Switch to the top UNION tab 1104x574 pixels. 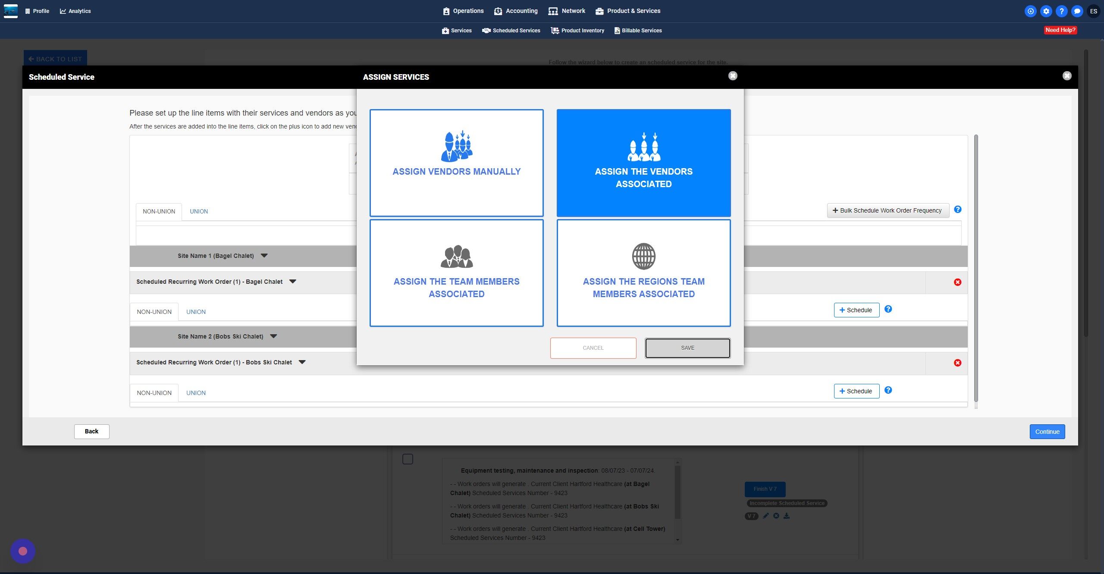(199, 211)
